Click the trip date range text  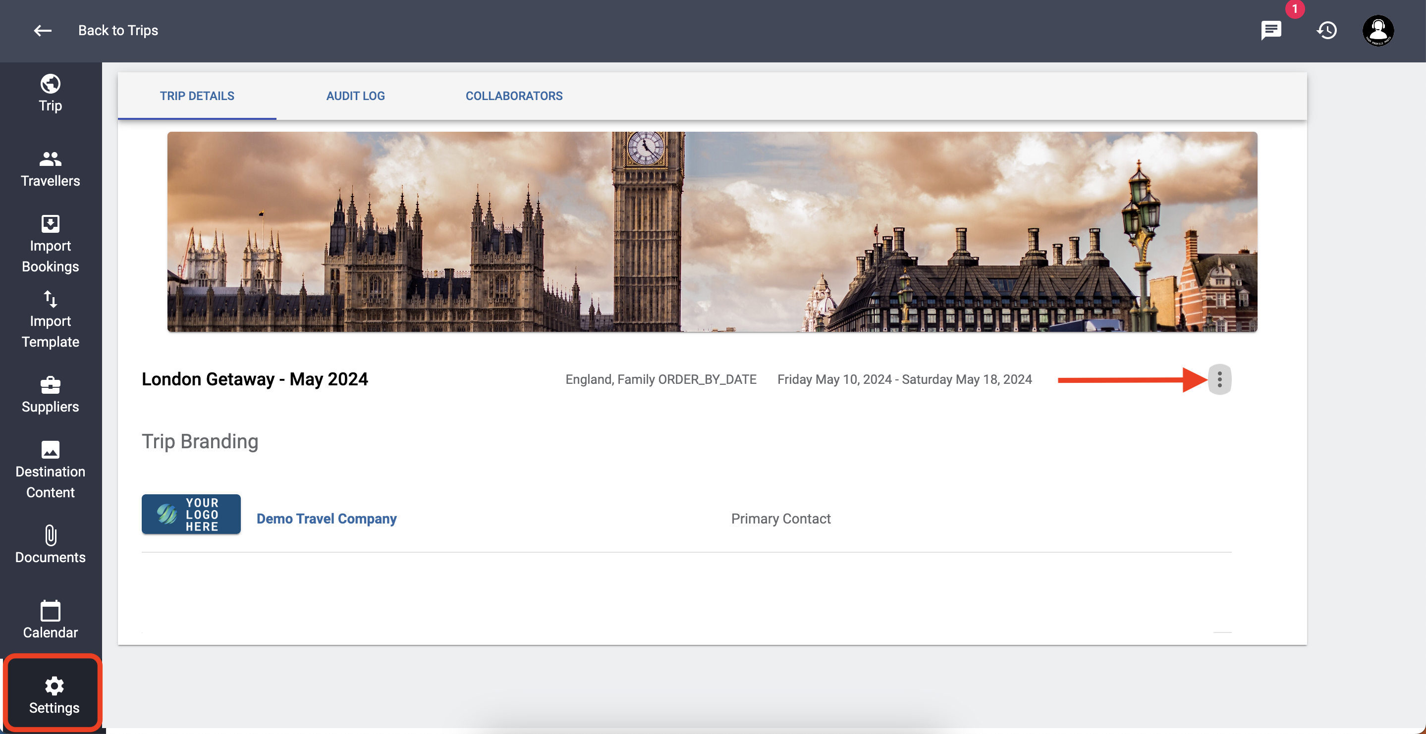tap(905, 379)
